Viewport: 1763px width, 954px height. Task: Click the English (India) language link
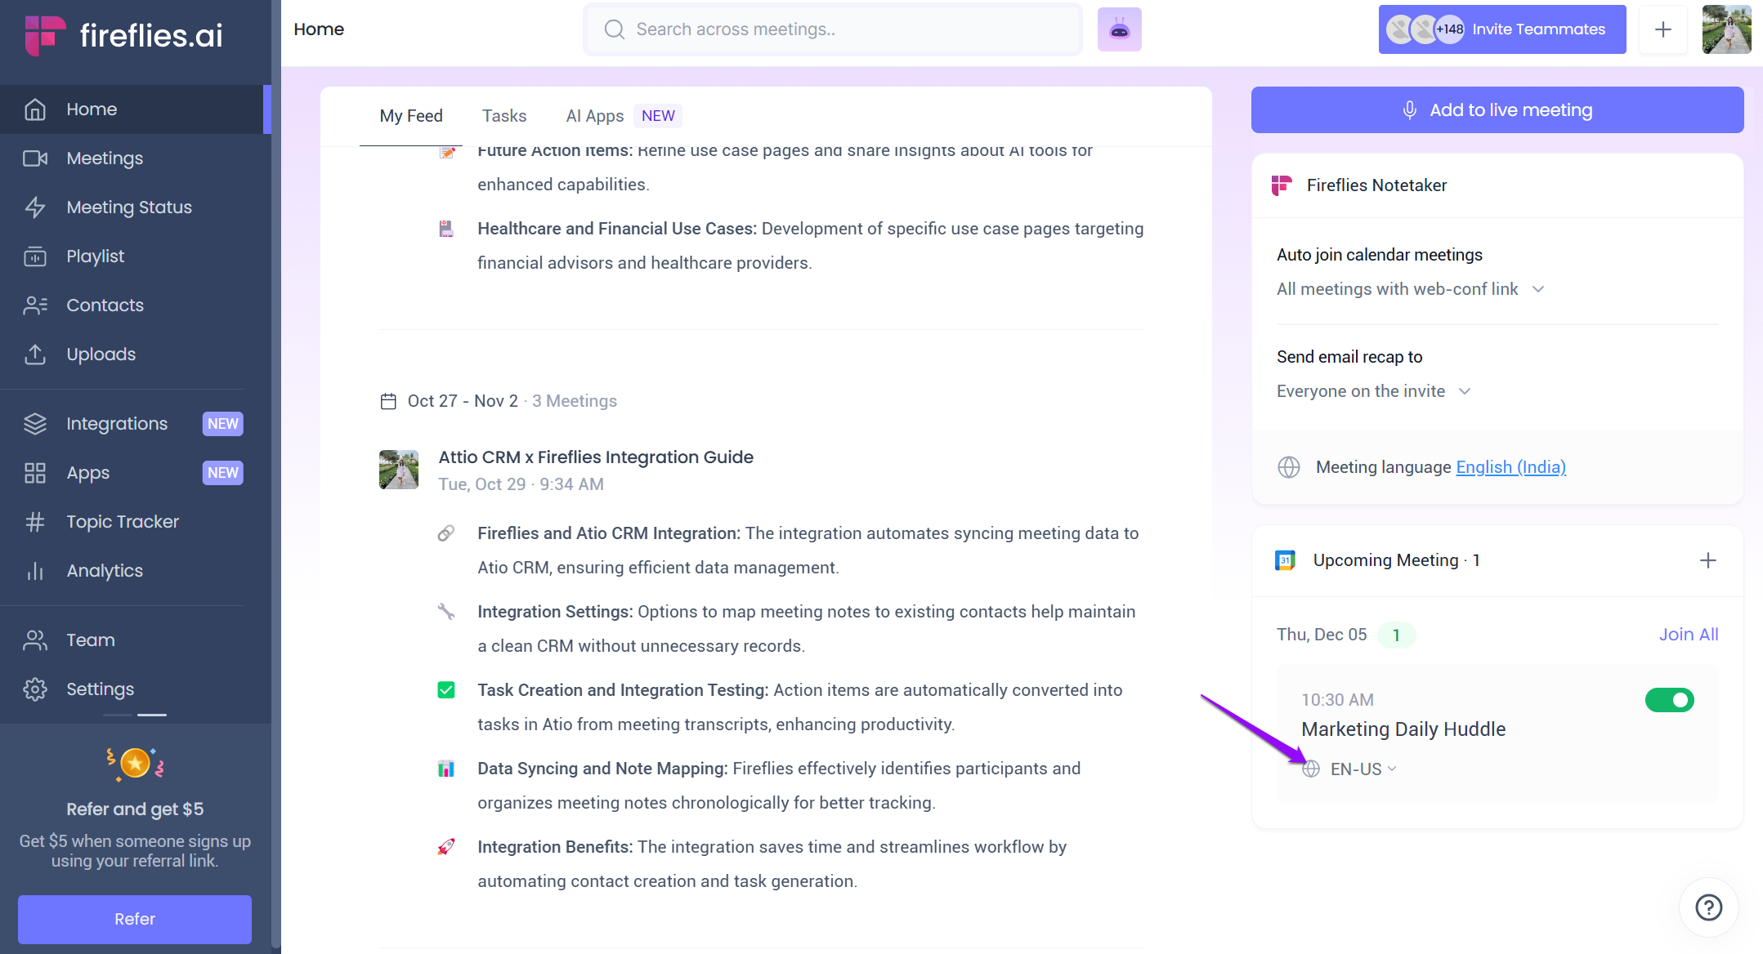pyautogui.click(x=1510, y=467)
